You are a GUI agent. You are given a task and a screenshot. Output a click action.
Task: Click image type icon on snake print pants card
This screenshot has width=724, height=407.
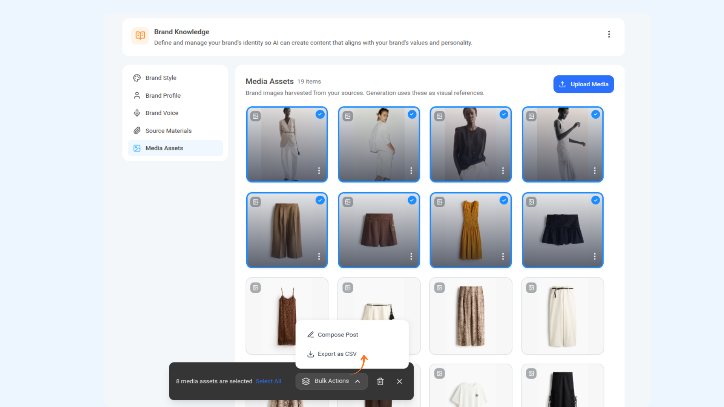coord(440,288)
